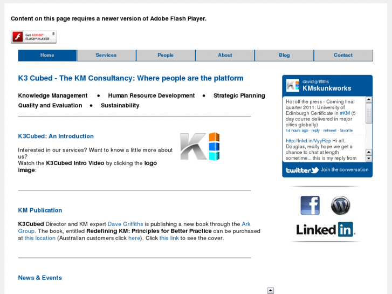The width and height of the screenshot is (392, 294).
Task: Click the Twitter widget scroll-up arrow at top
Action: [369, 100]
